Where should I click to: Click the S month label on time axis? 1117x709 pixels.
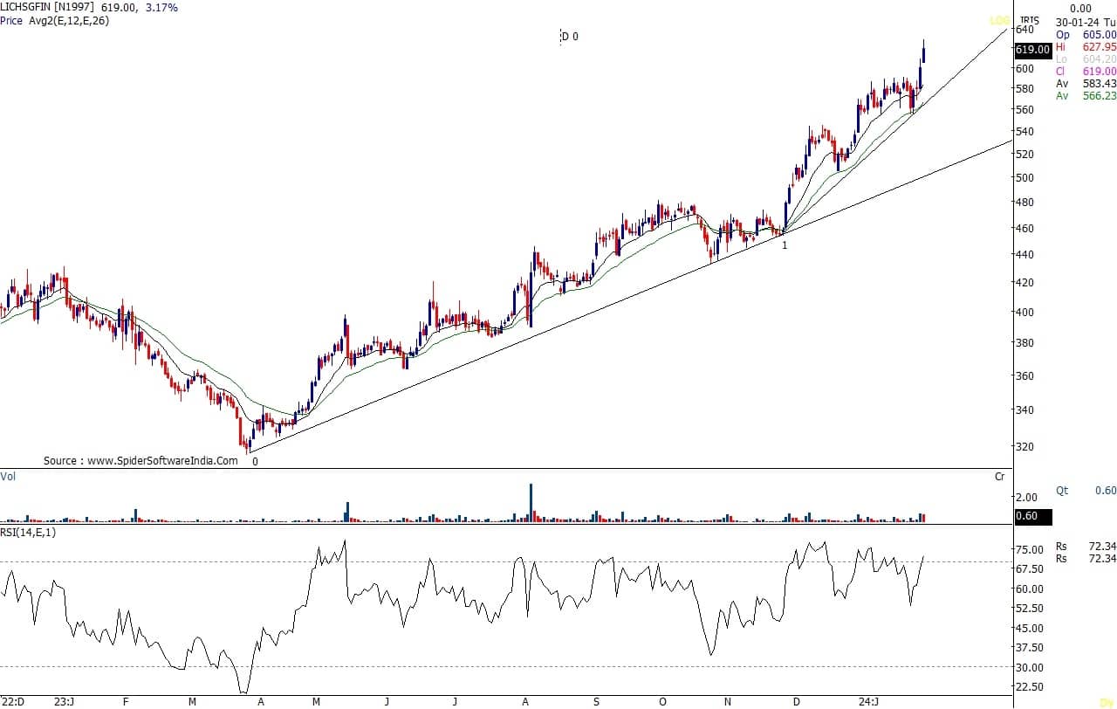pos(596,701)
